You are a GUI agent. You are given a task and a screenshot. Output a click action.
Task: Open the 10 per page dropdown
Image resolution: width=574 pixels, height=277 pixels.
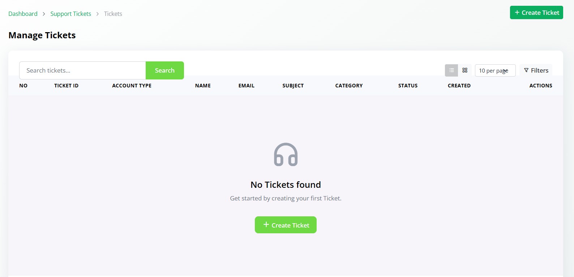[x=495, y=70]
